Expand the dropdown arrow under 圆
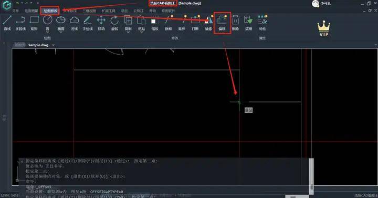 (47, 33)
